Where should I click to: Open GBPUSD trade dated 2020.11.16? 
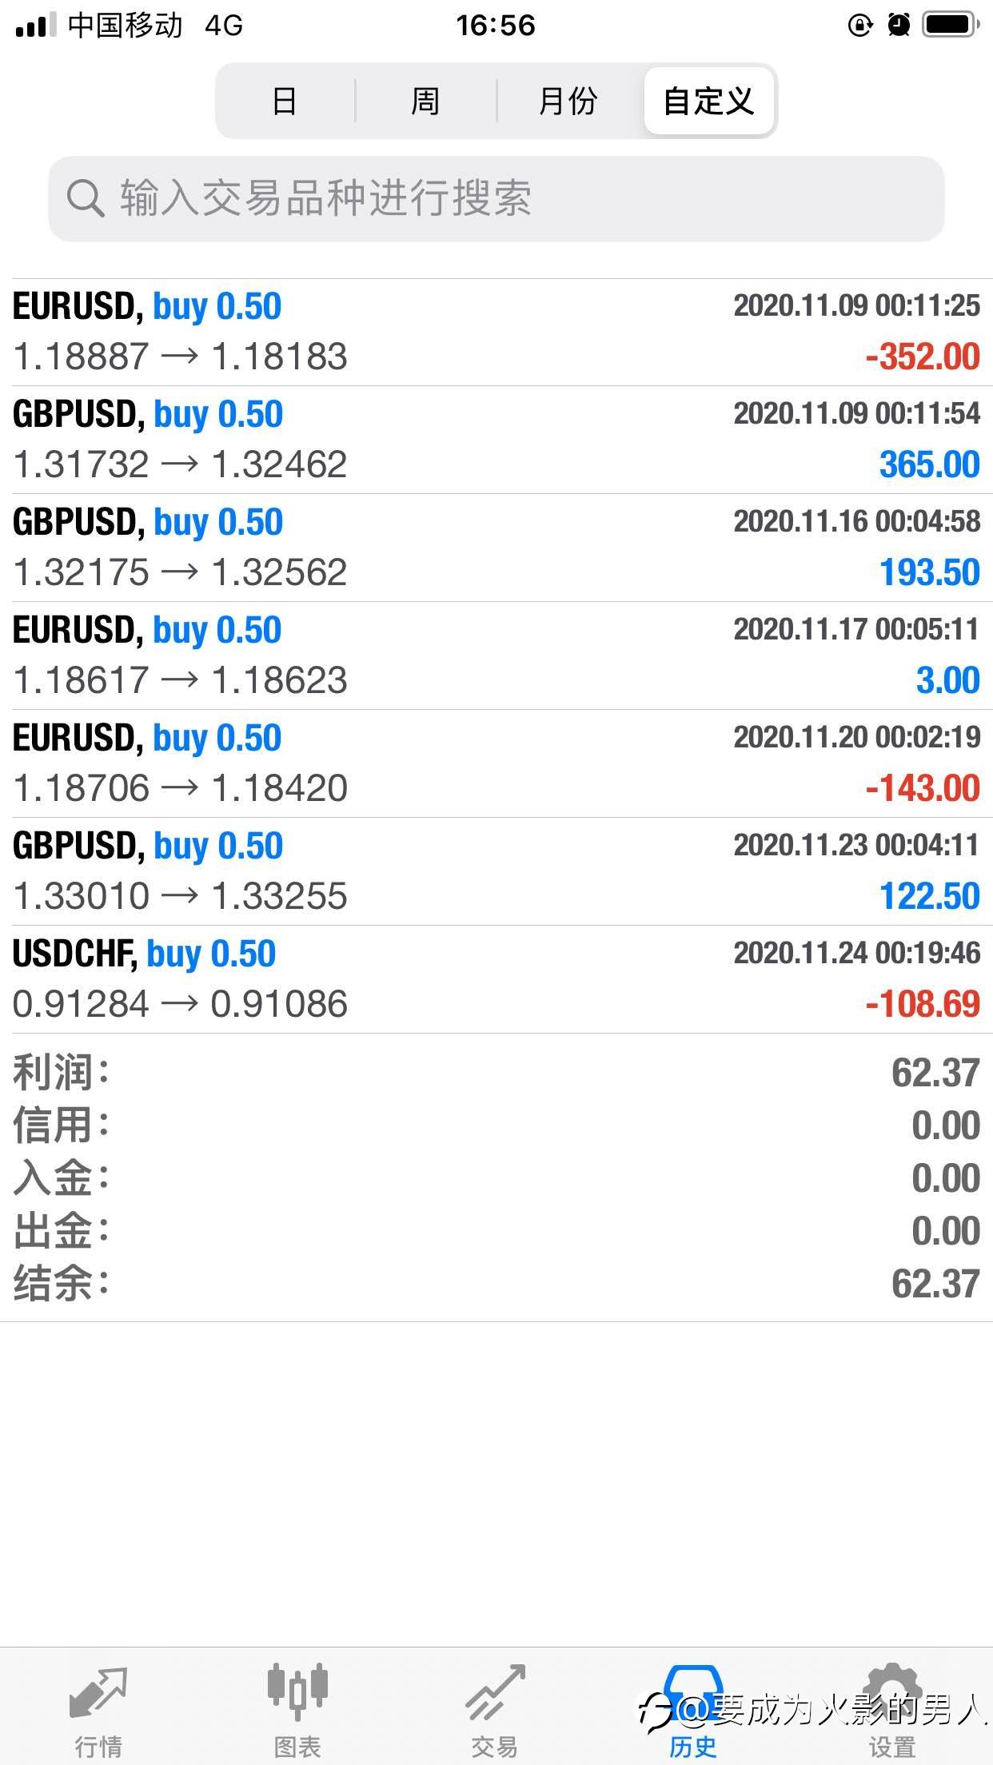click(496, 548)
